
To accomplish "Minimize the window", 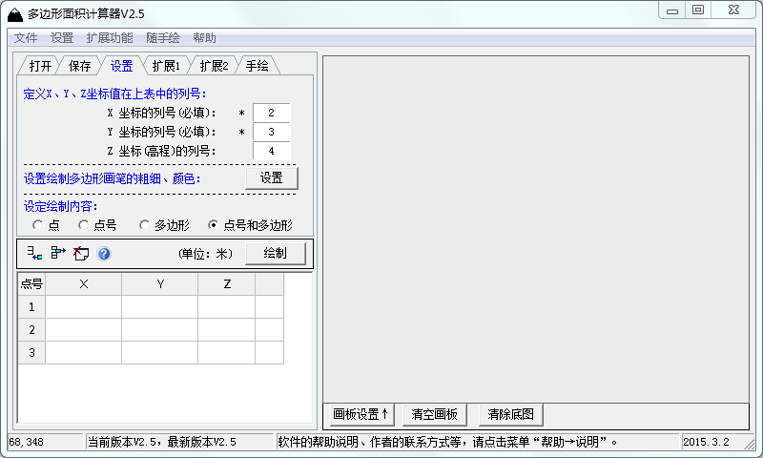I will coord(672,10).
